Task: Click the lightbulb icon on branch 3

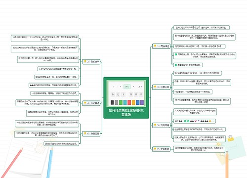Action: point(155,87)
